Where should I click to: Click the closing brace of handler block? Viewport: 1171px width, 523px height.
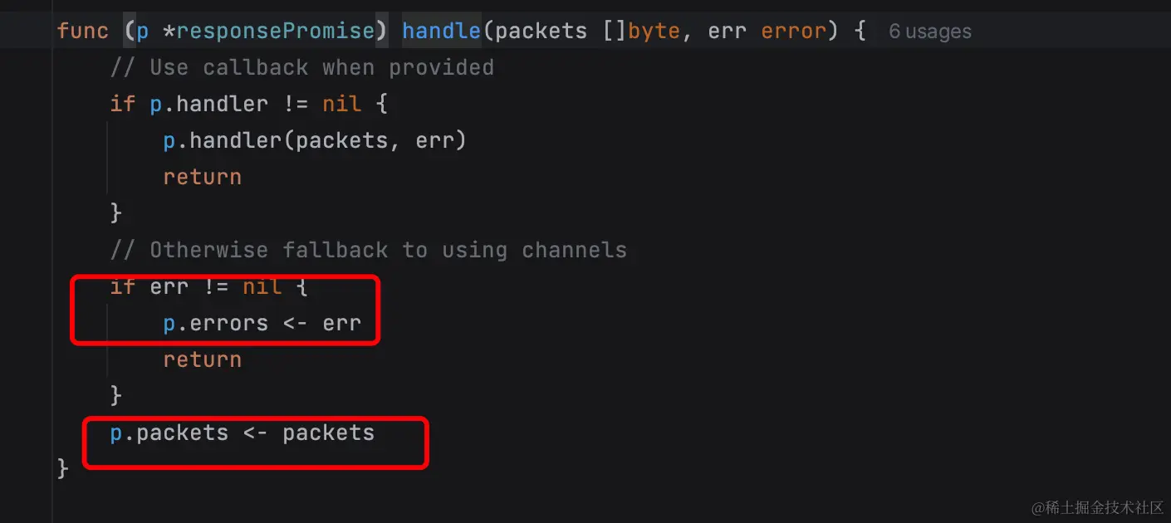tap(115, 213)
